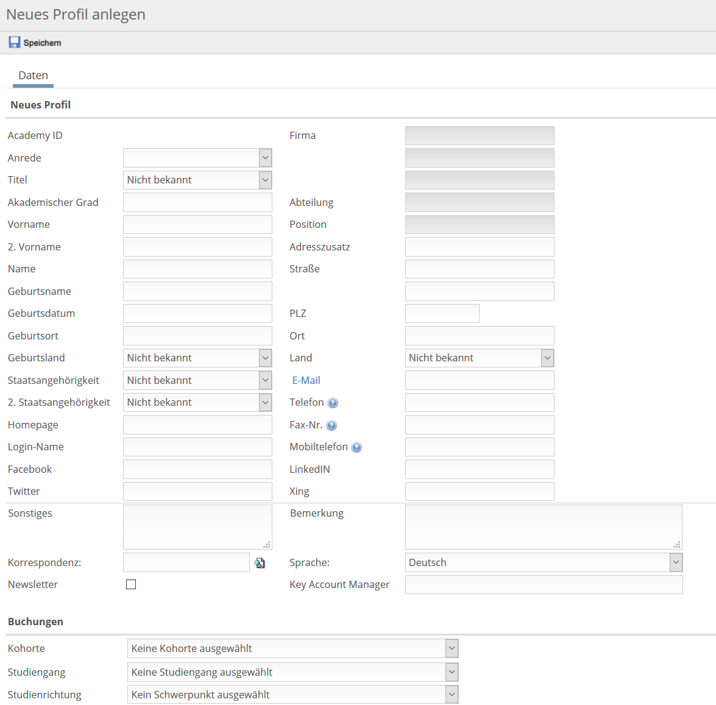Focus the Geburtsort input field
Image resolution: width=716 pixels, height=705 pixels.
click(197, 336)
